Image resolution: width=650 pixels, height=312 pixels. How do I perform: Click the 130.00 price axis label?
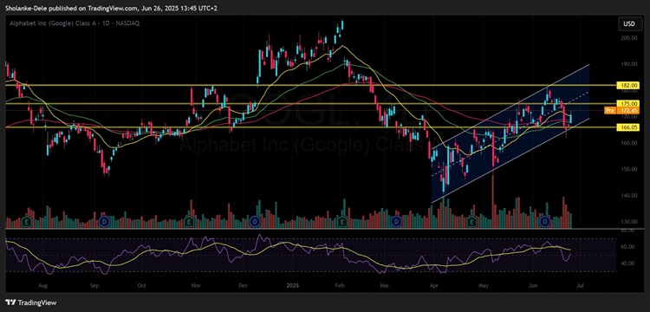629,222
